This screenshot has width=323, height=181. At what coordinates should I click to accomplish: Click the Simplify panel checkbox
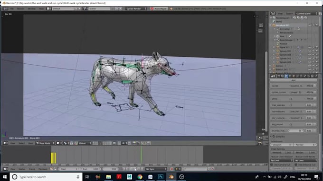(274, 136)
